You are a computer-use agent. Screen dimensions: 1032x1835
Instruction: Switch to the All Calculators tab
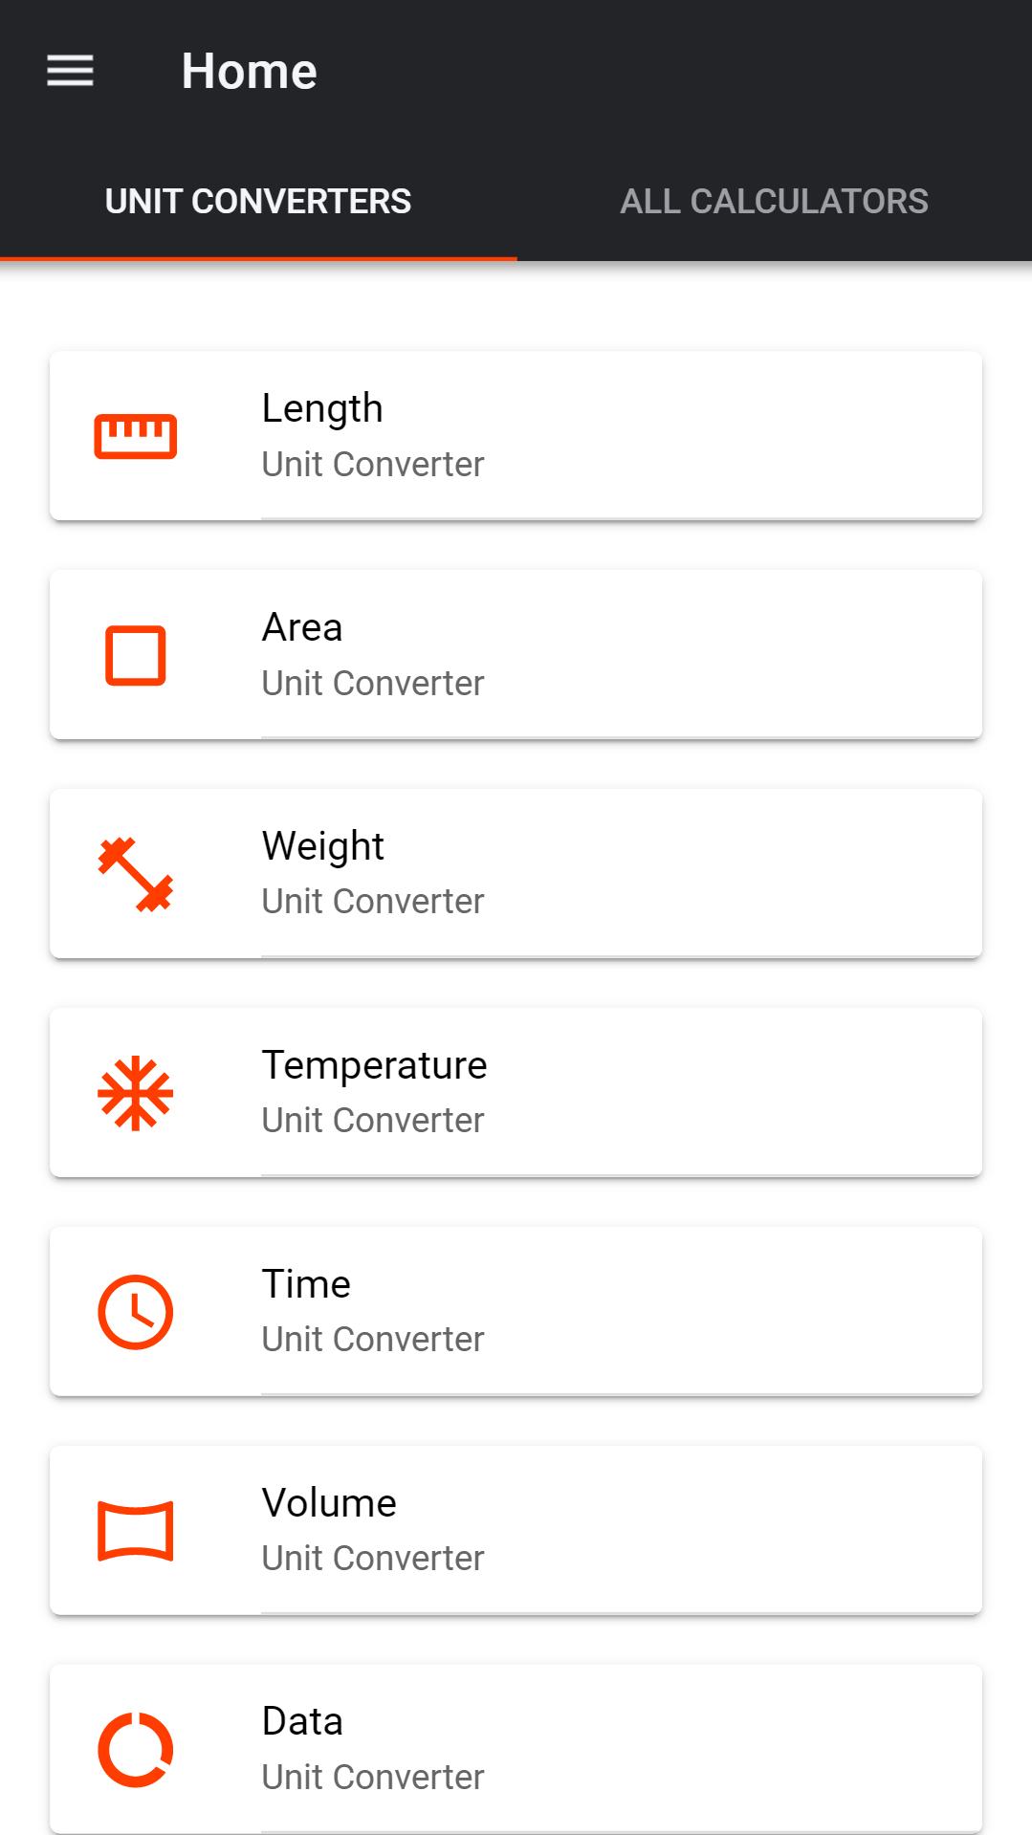pyautogui.click(x=774, y=201)
